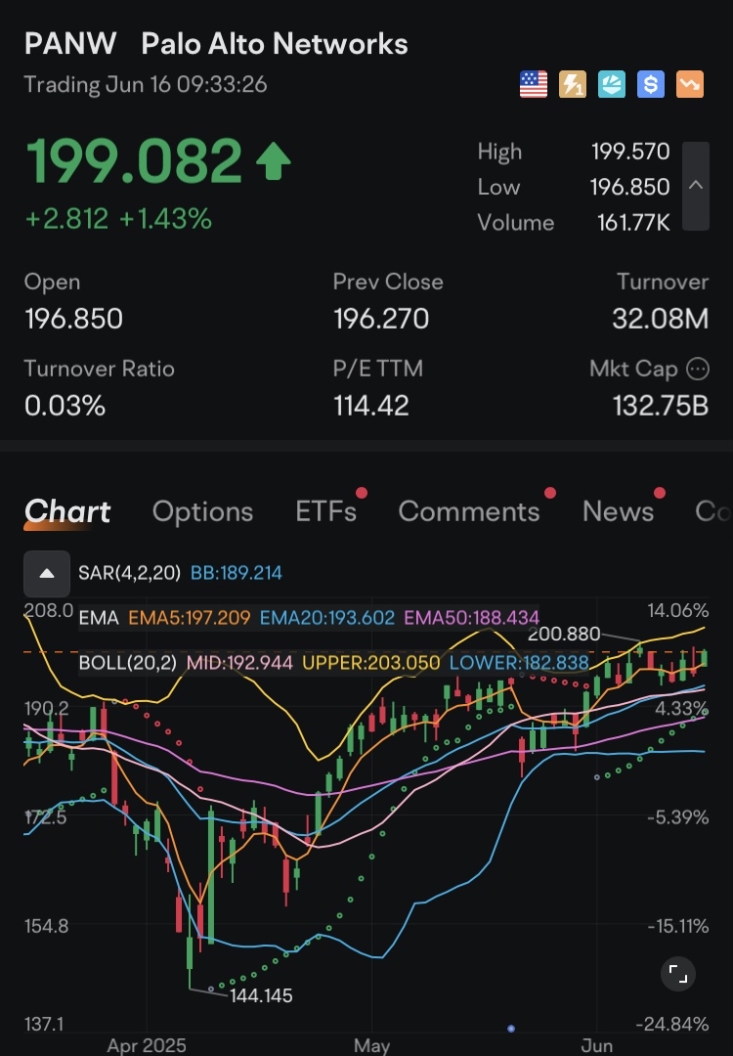The height and width of the screenshot is (1056, 733).
Task: Open the Comments tab
Action: [469, 511]
